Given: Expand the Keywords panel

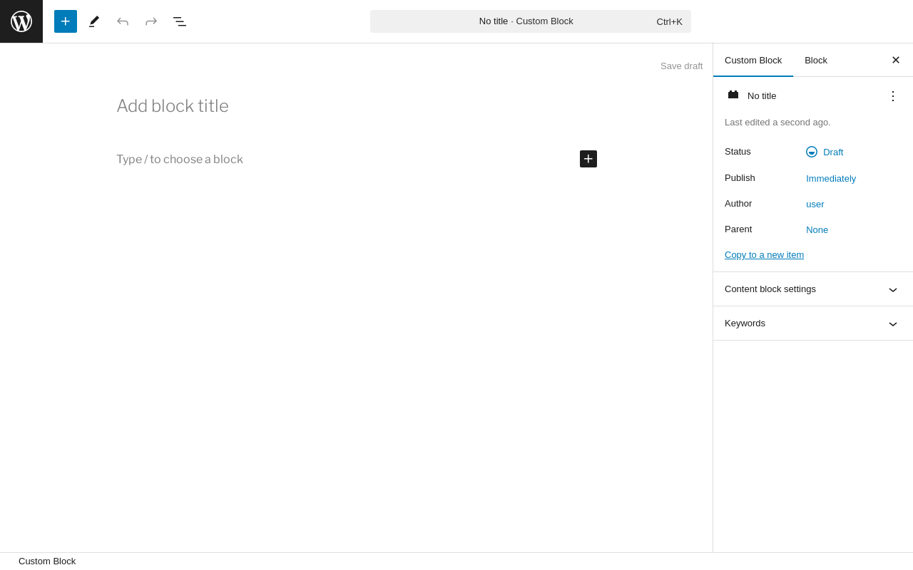Looking at the screenshot, I should tap(813, 323).
